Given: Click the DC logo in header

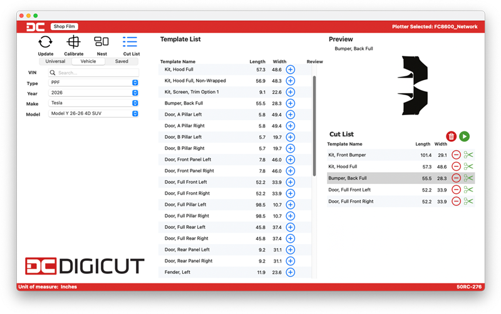Looking at the screenshot, I should coord(36,27).
